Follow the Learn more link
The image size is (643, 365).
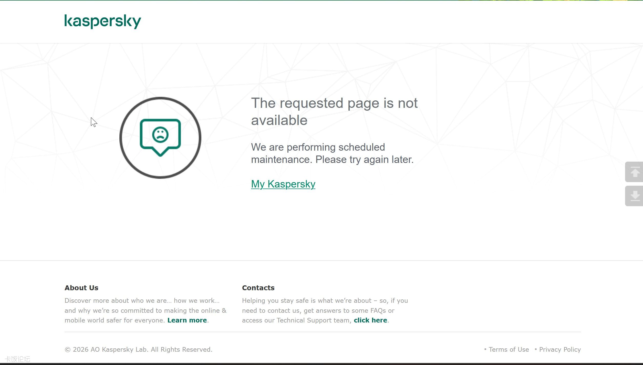pos(187,320)
